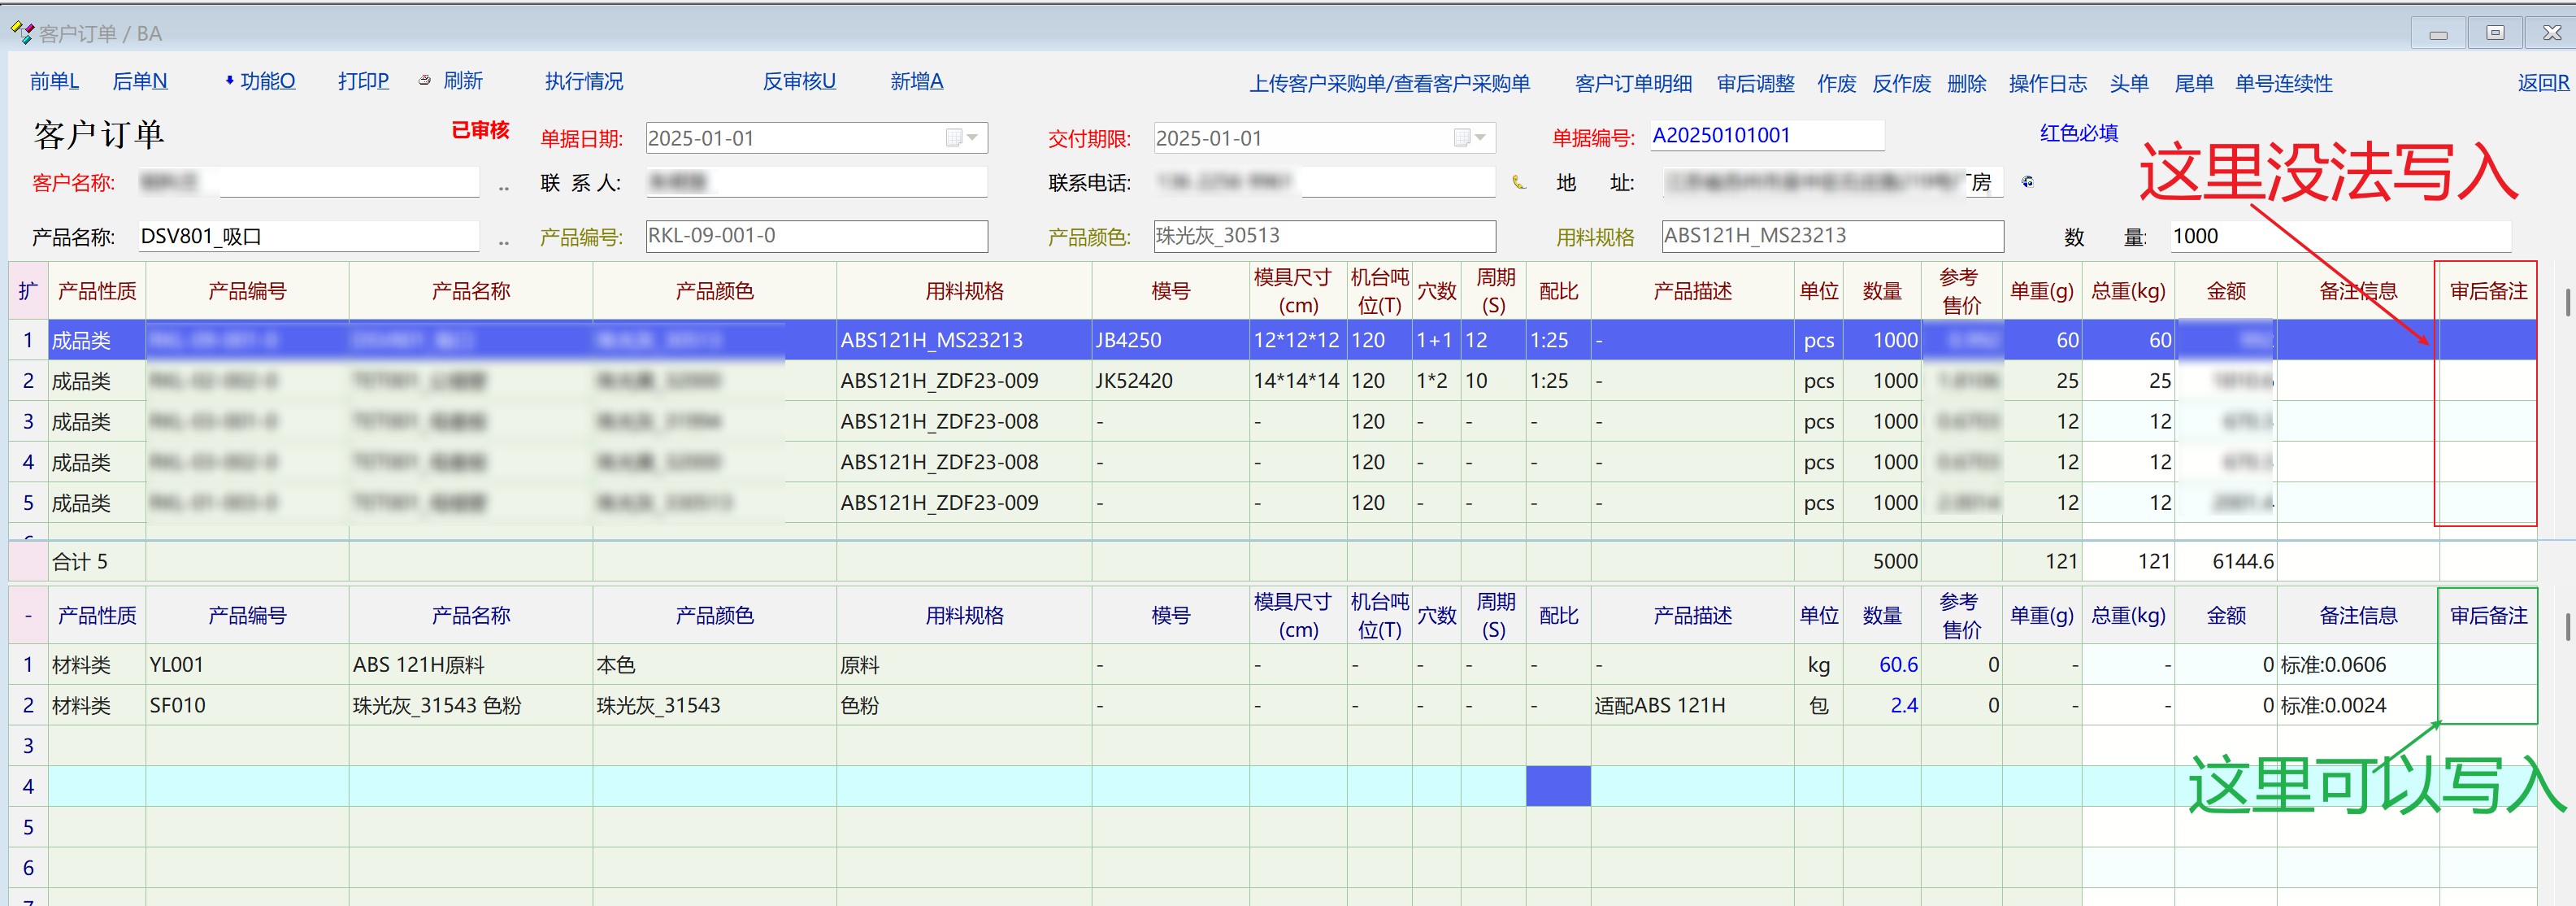The image size is (2576, 906).
Task: Click the globe icon next to address field
Action: 2027,182
